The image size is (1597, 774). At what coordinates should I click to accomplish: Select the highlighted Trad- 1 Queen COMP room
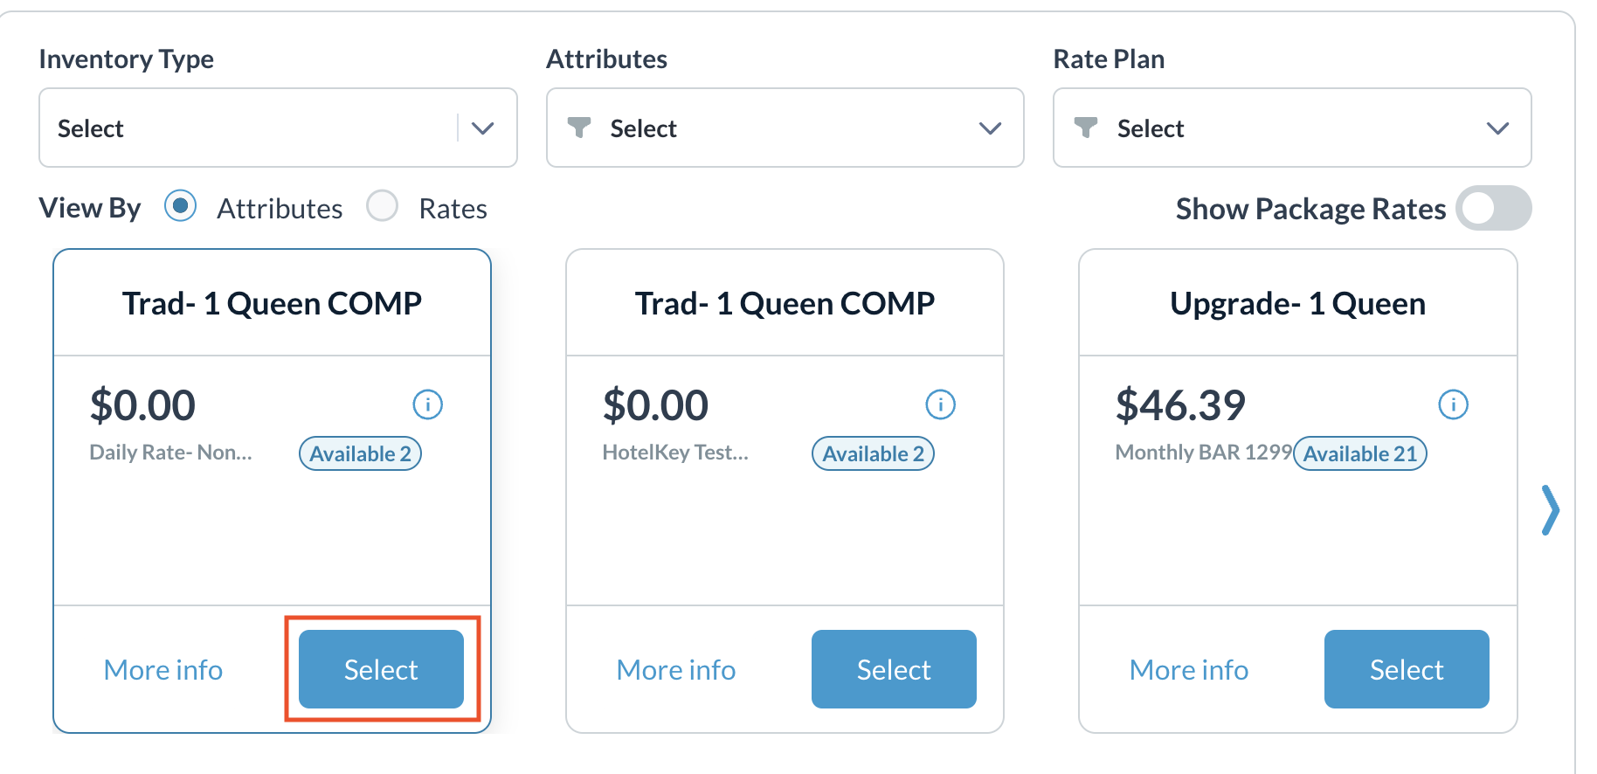click(380, 669)
